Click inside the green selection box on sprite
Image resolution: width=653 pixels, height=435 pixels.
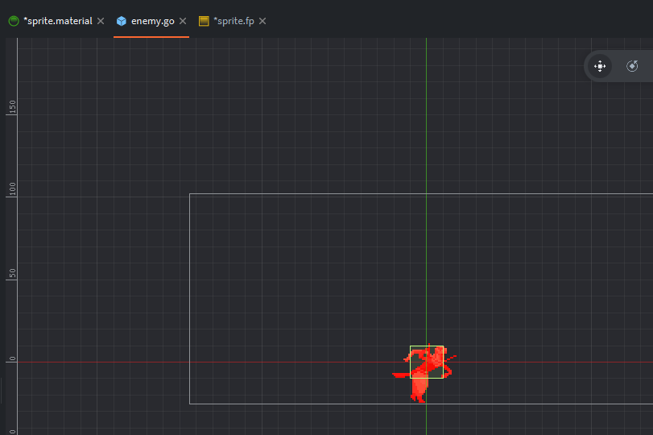[x=427, y=362]
